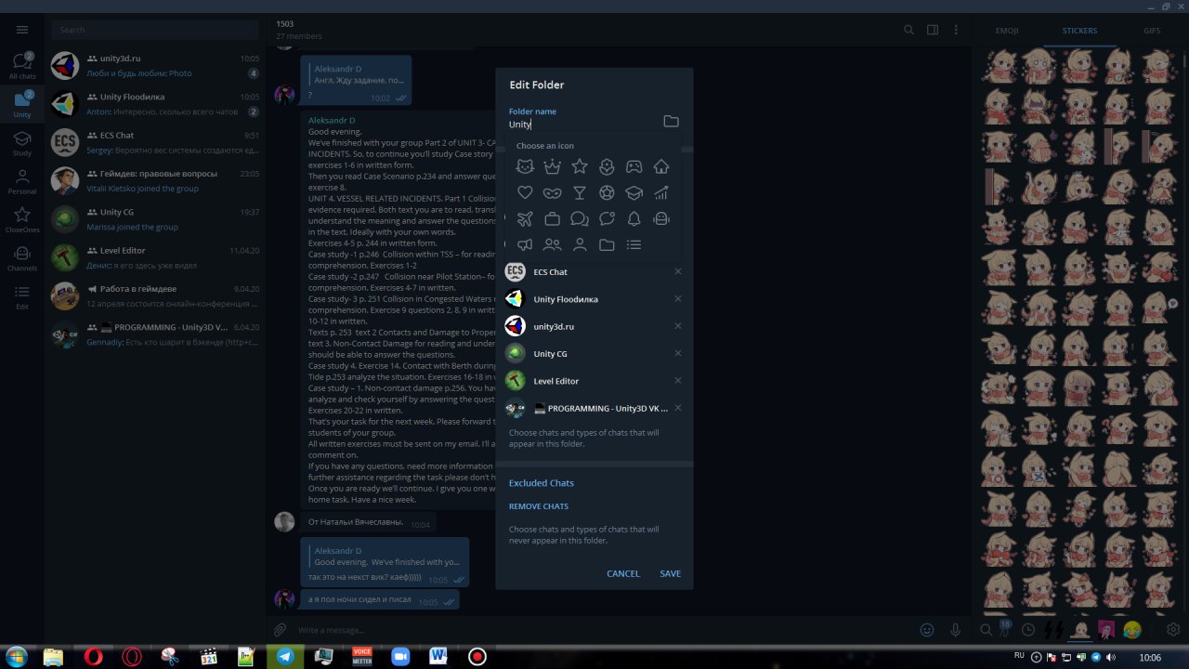The image size is (1189, 669).
Task: Remove PROGRAMMING - Unity3D from included chats
Action: point(678,408)
